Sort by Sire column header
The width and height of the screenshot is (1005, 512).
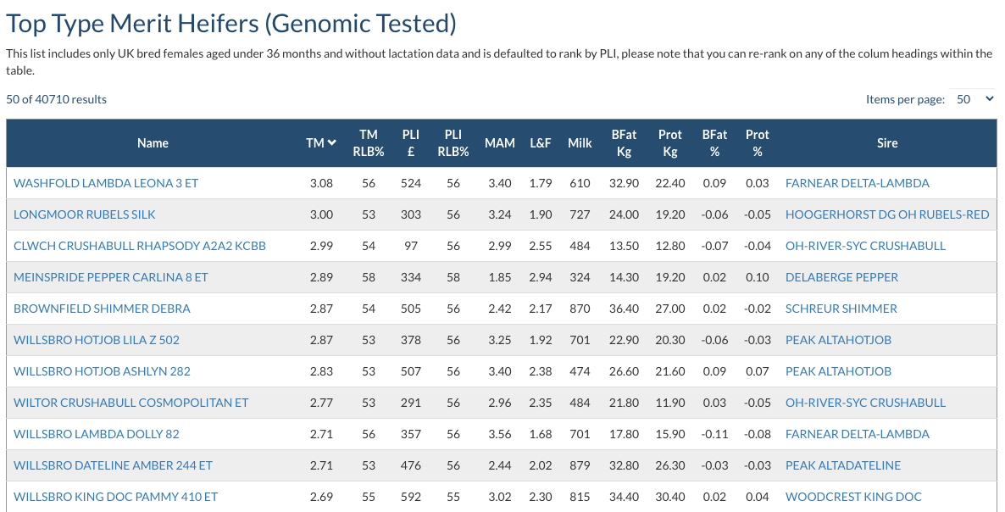point(886,143)
